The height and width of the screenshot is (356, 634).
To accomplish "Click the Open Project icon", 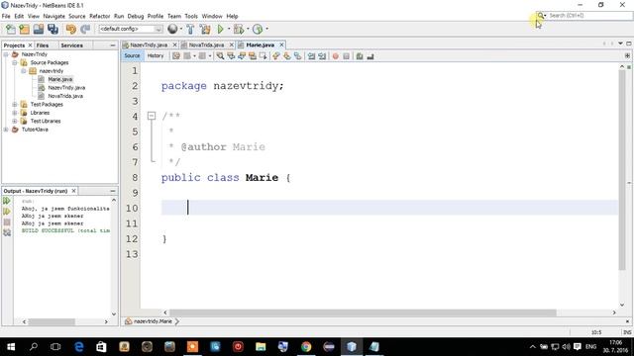I will pos(39,29).
